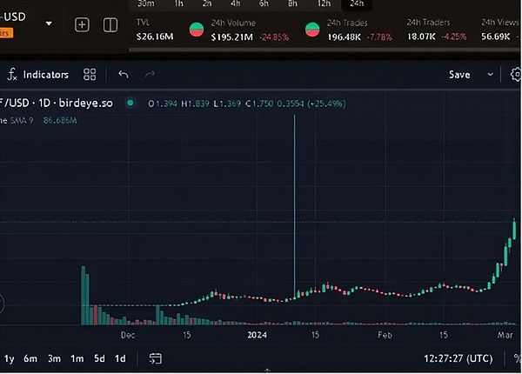522x374 pixels.
Task: Set chart range to 1y
Action: click(x=9, y=358)
